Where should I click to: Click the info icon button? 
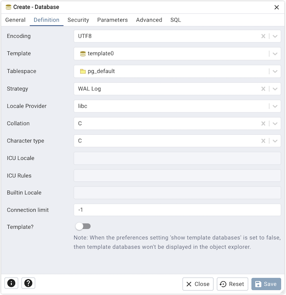tap(11, 283)
